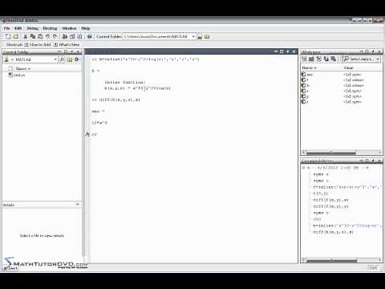Sort Workspace by the Value column header
Viewport: 385px width, 289px height.
click(348, 68)
